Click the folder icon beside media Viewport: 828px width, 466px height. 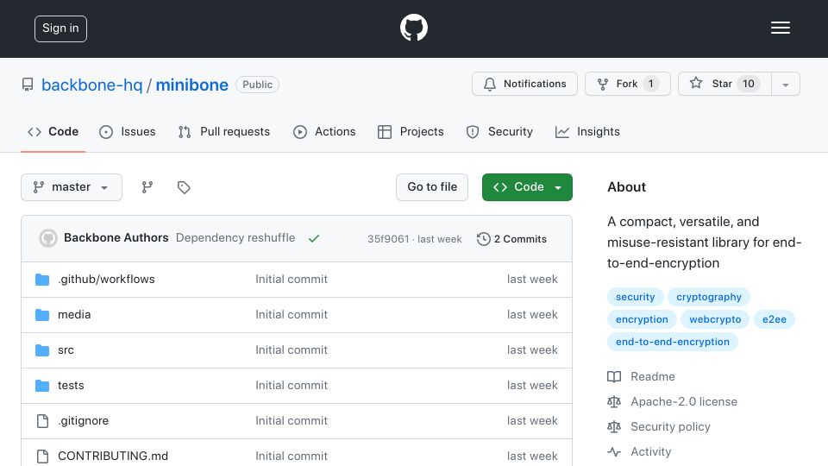tap(42, 315)
